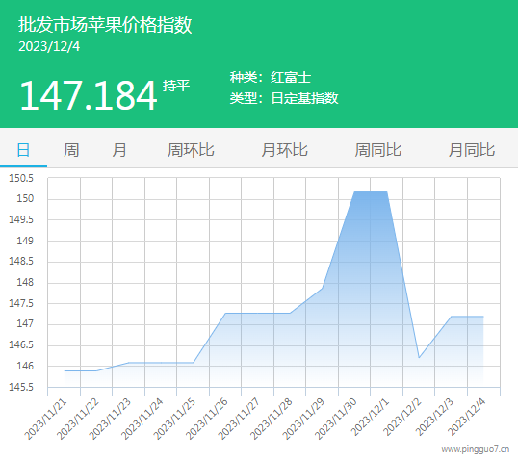Open the 月同比 tab
Viewport: 518px width, 458px height.
[x=472, y=150]
